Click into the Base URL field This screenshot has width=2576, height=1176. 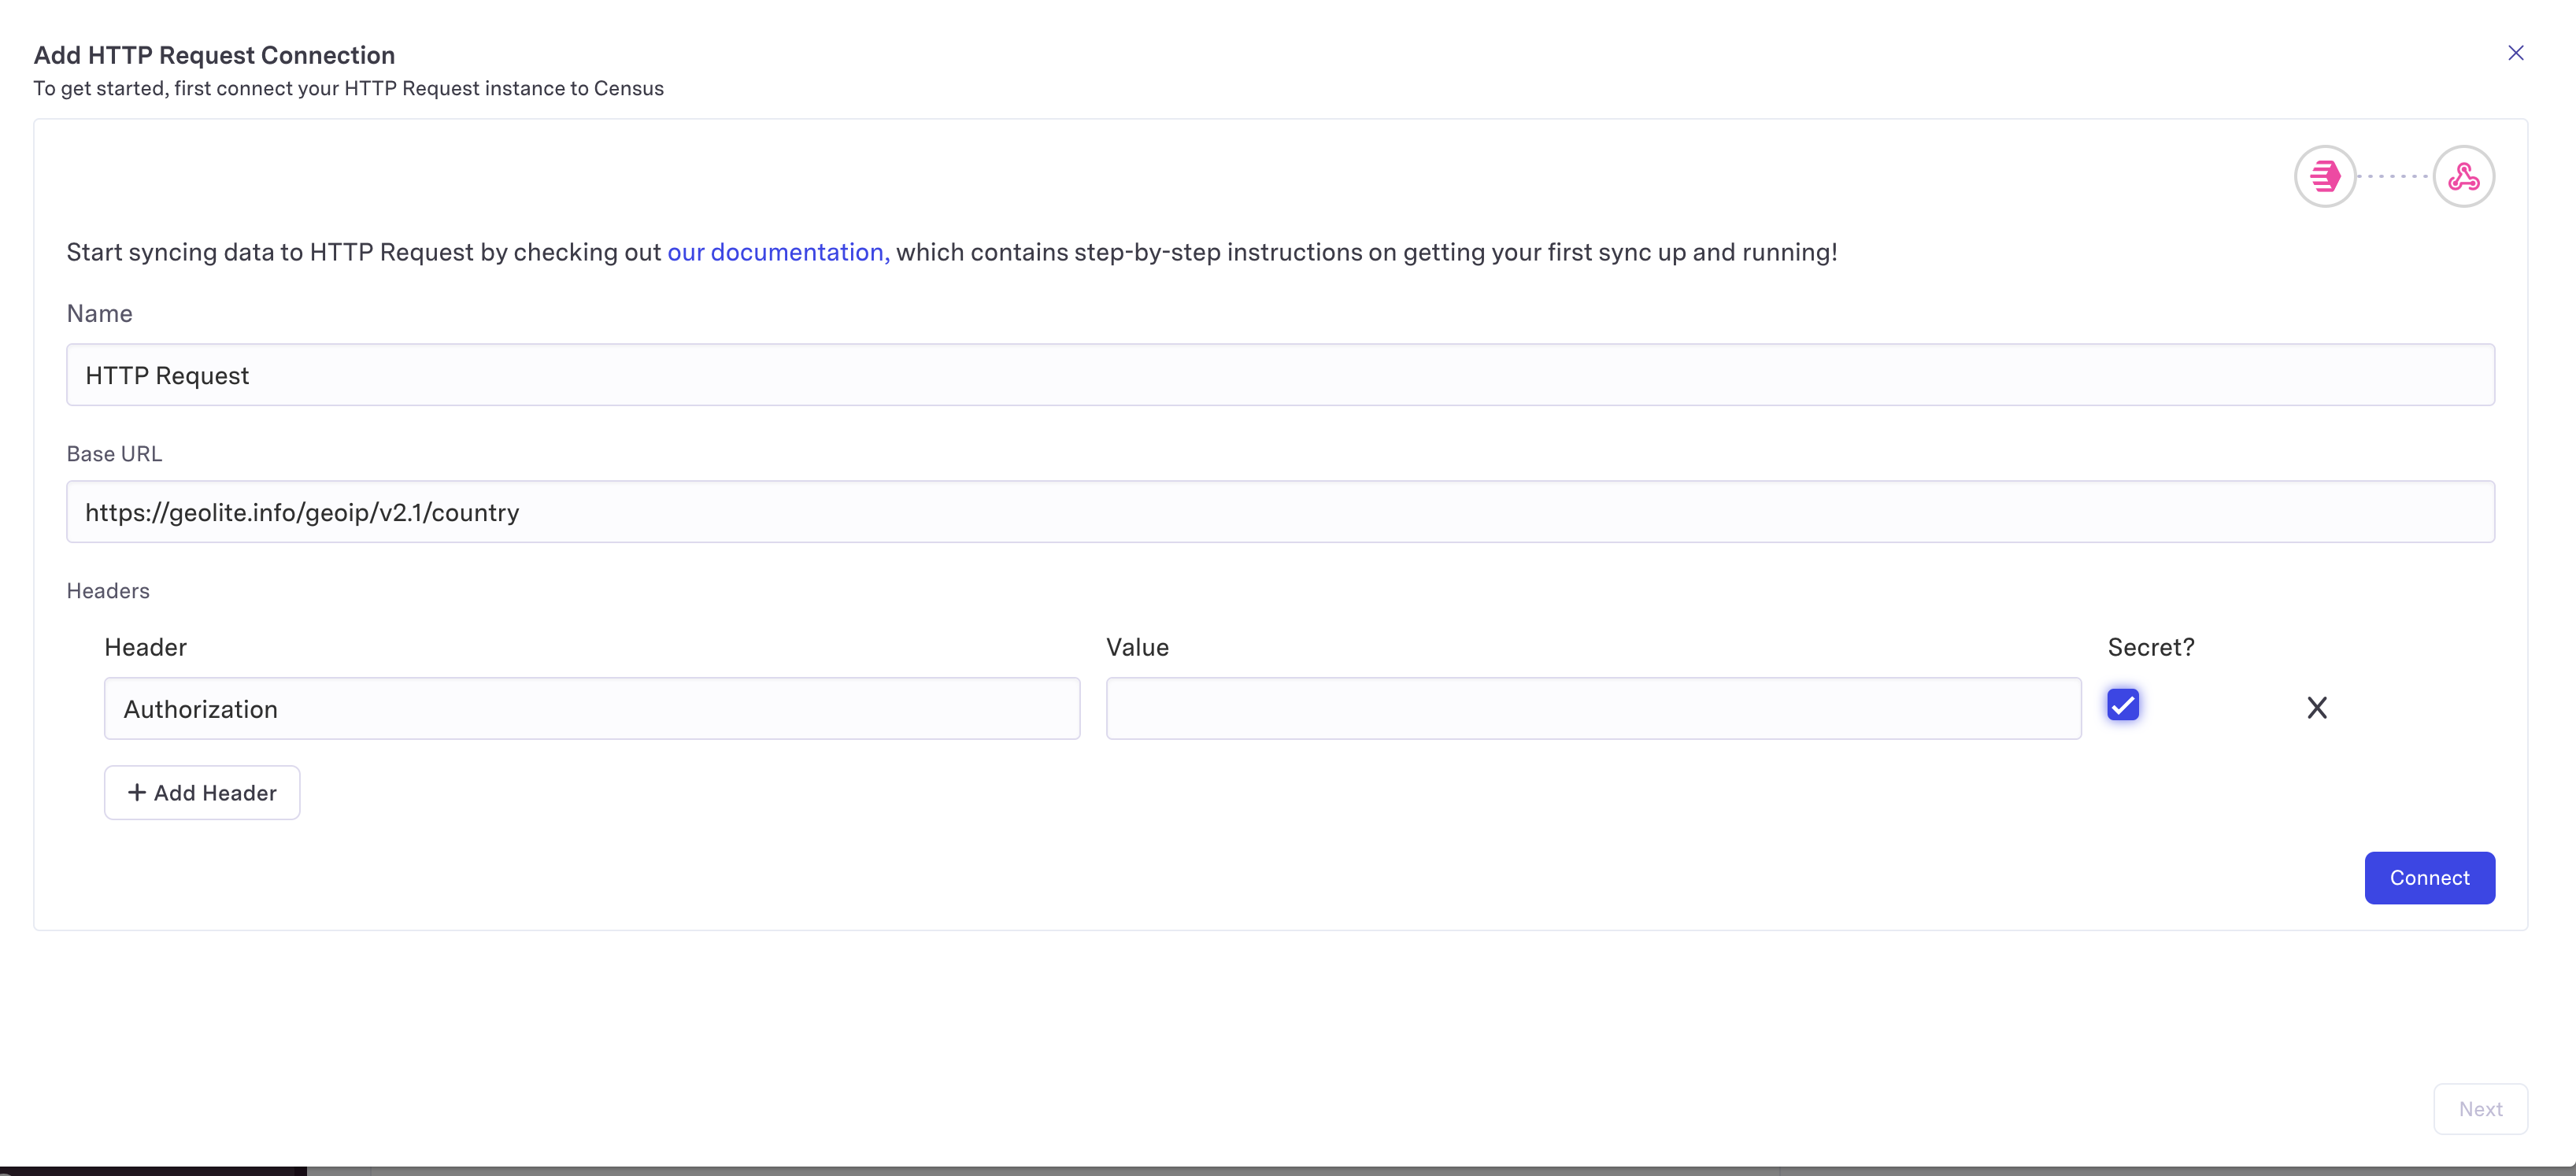click(1280, 512)
